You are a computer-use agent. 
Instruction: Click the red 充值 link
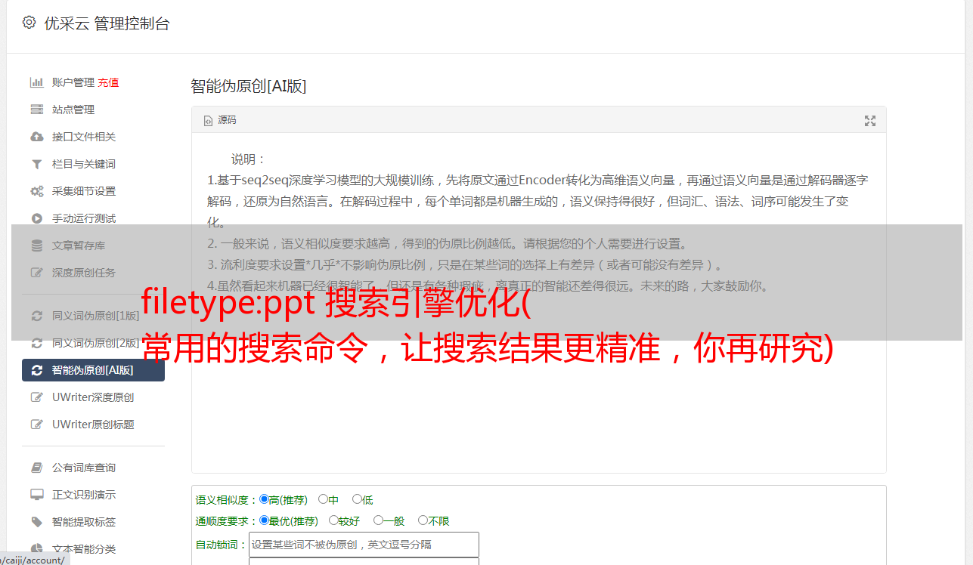(x=108, y=82)
